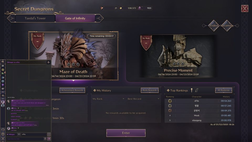This screenshot has width=252, height=142.
Task: Click the right arrow beside Gate of Infinity
Action: (99, 18)
